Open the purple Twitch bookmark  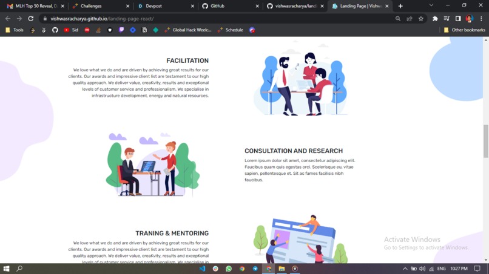click(121, 30)
